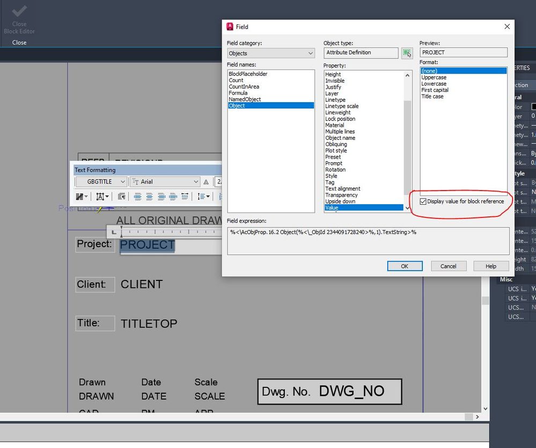Viewport: 536px width, 448px height.
Task: Expand the Line Spacing dropdown arrow
Action: [208, 197]
